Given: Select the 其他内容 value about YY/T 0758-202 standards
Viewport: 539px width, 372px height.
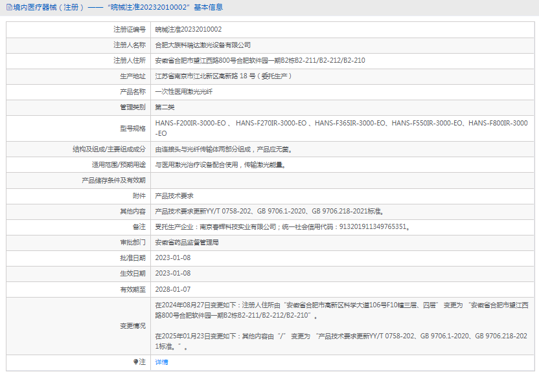Looking at the screenshot, I should click(x=269, y=212).
